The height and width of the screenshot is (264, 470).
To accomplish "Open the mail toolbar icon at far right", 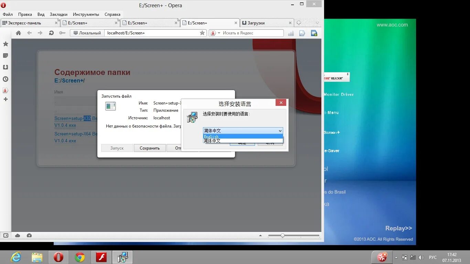I will tap(314, 33).
